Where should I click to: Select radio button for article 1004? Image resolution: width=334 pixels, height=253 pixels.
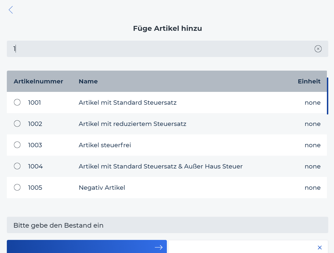click(17, 166)
